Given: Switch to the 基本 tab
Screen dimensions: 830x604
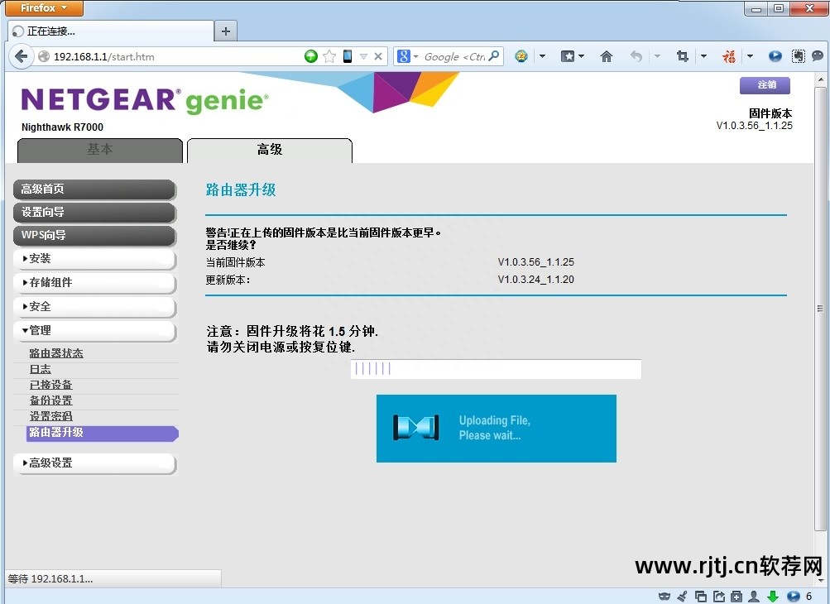Looking at the screenshot, I should click(100, 150).
